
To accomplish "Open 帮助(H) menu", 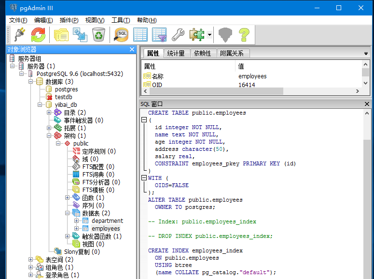I will pos(147,20).
